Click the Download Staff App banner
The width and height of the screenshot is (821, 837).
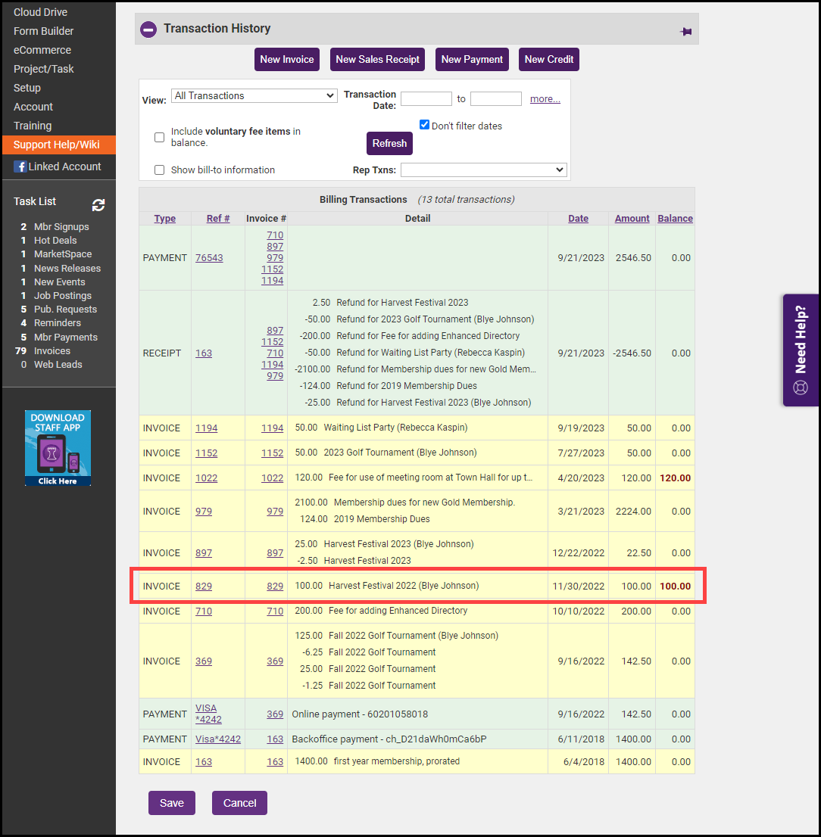pyautogui.click(x=58, y=448)
